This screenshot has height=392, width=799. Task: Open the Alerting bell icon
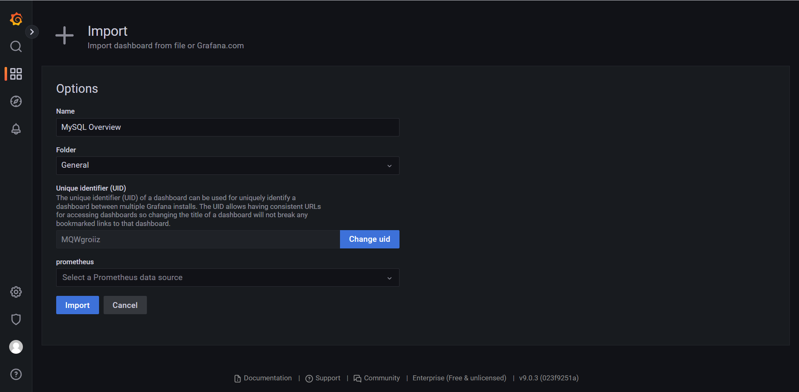(x=16, y=129)
